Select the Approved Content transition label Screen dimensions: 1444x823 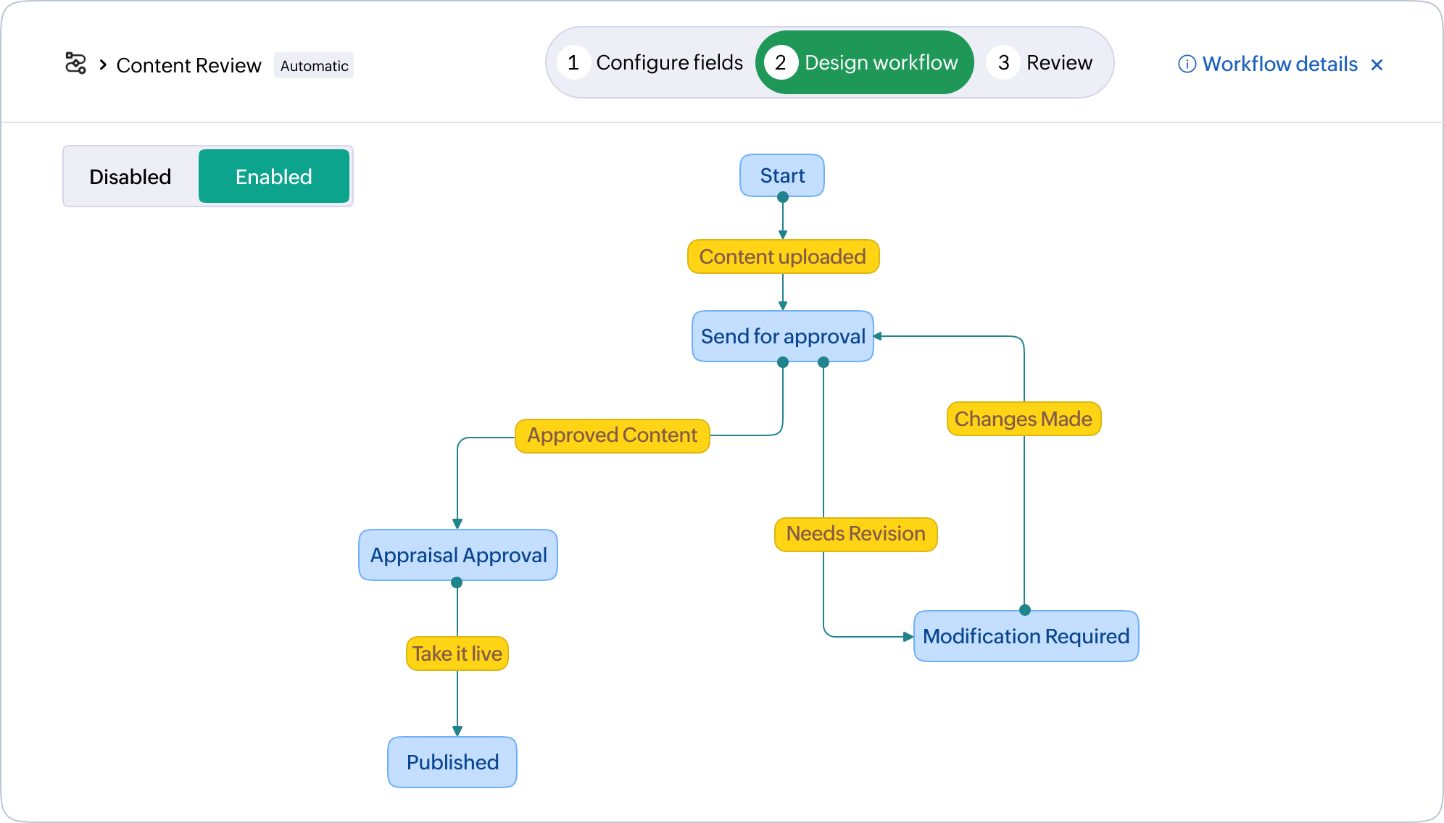click(x=612, y=435)
